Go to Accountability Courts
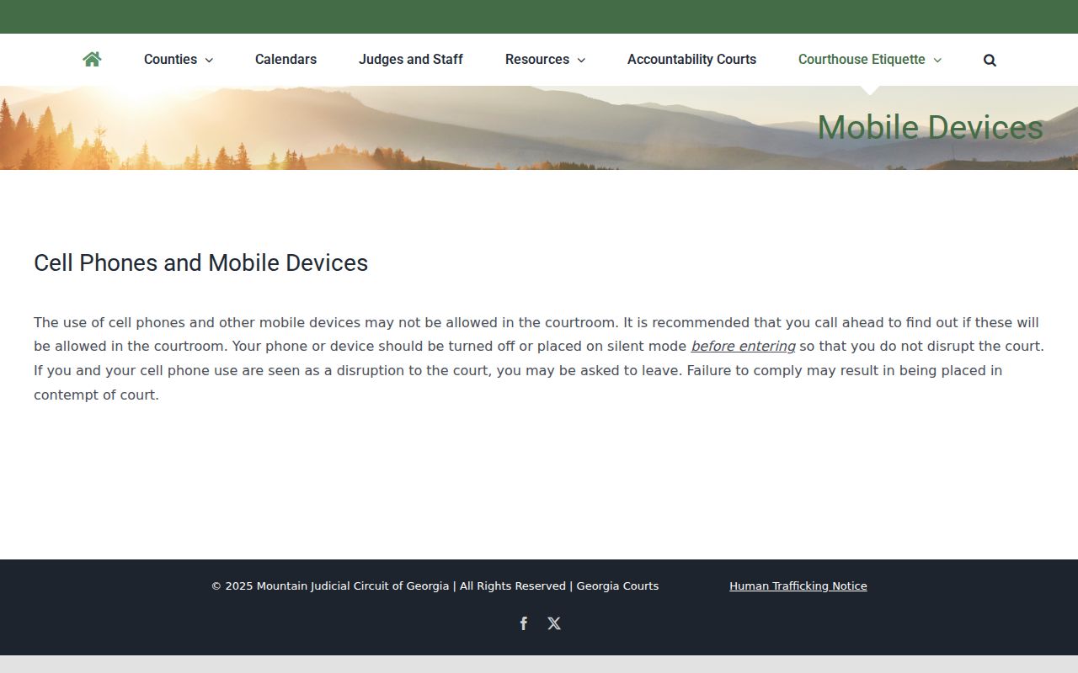Viewport: 1078px width, 673px height. click(x=691, y=59)
